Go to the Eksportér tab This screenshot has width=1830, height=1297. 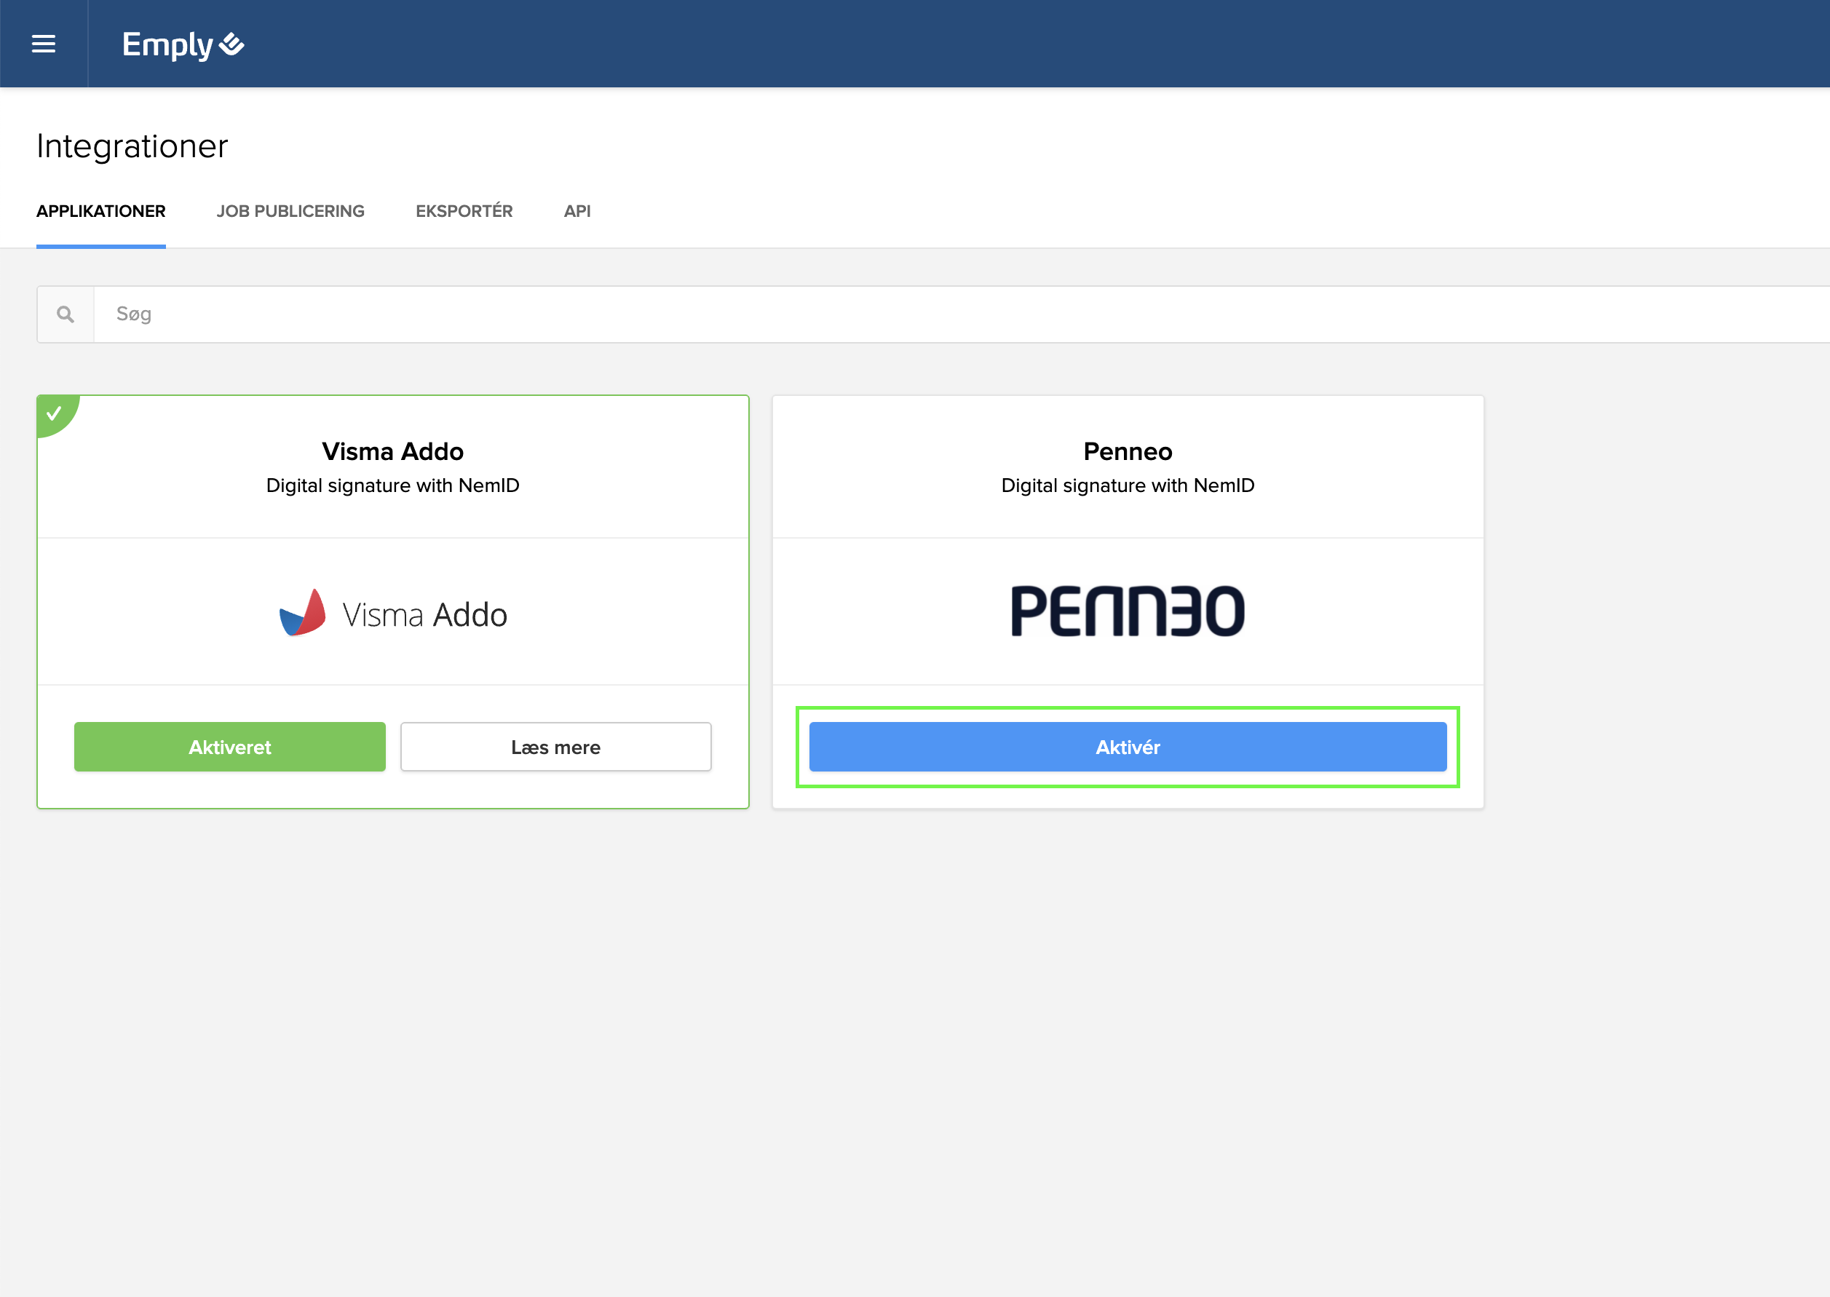pyautogui.click(x=463, y=211)
